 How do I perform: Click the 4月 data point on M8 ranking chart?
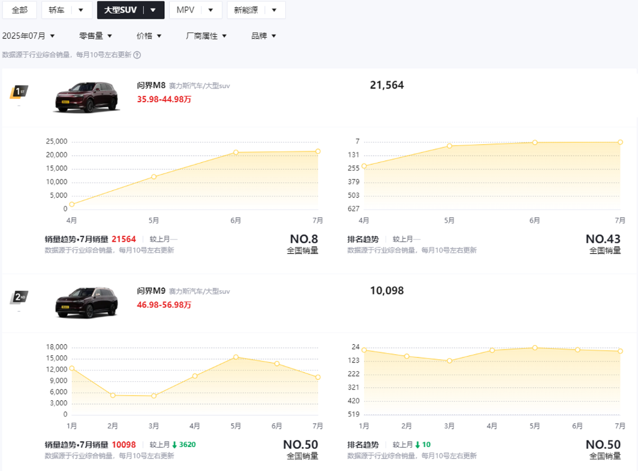[364, 166]
